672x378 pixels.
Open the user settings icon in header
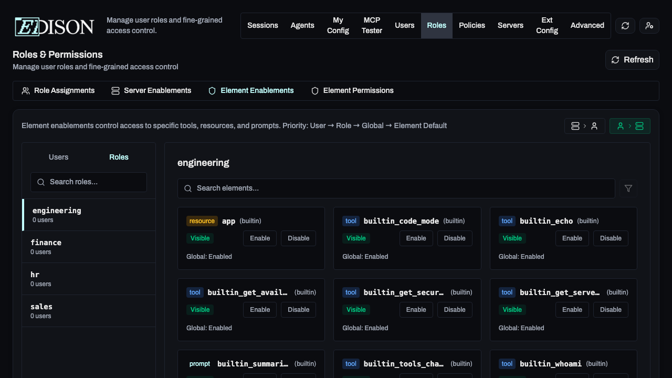click(649, 26)
